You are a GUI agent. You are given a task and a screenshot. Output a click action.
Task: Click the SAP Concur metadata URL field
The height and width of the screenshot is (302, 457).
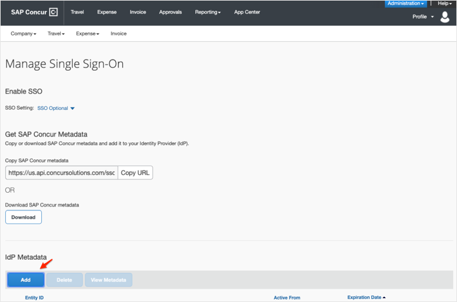coord(61,172)
